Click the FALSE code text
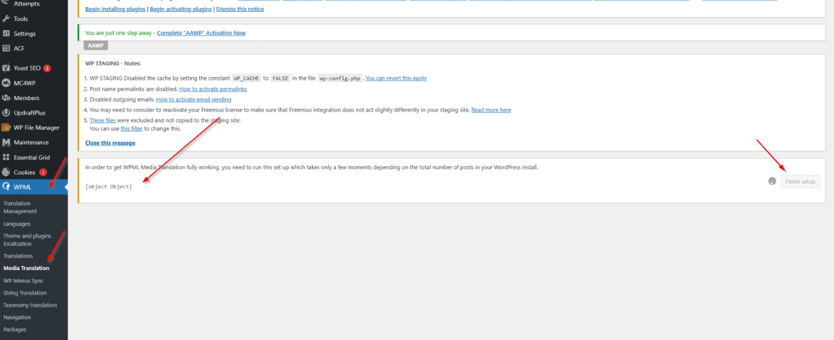This screenshot has width=834, height=340. (281, 78)
